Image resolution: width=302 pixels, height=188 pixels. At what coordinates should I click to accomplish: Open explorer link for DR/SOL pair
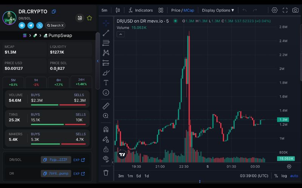coord(79,160)
